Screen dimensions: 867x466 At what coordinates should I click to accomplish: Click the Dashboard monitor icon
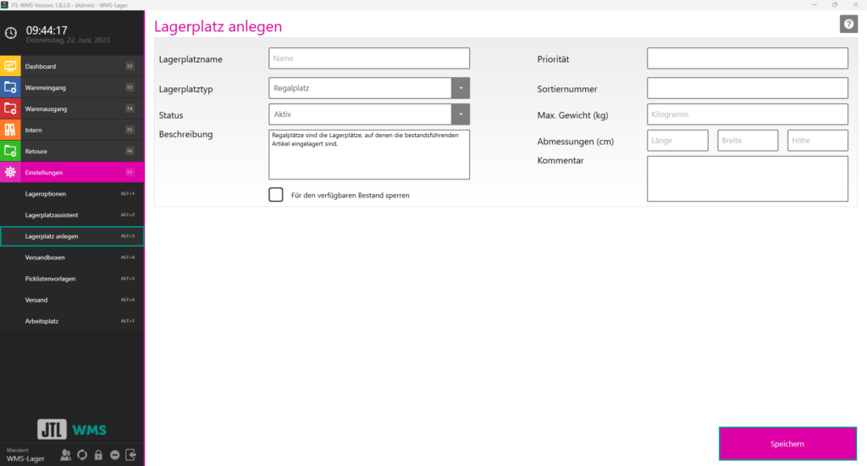coord(10,66)
